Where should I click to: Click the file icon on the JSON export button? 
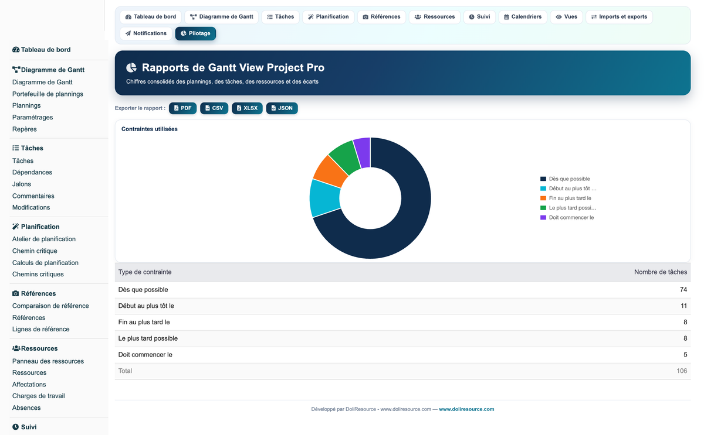click(x=274, y=108)
